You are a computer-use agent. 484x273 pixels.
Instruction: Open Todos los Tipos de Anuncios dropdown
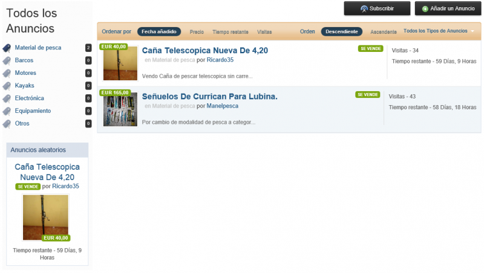point(439,31)
